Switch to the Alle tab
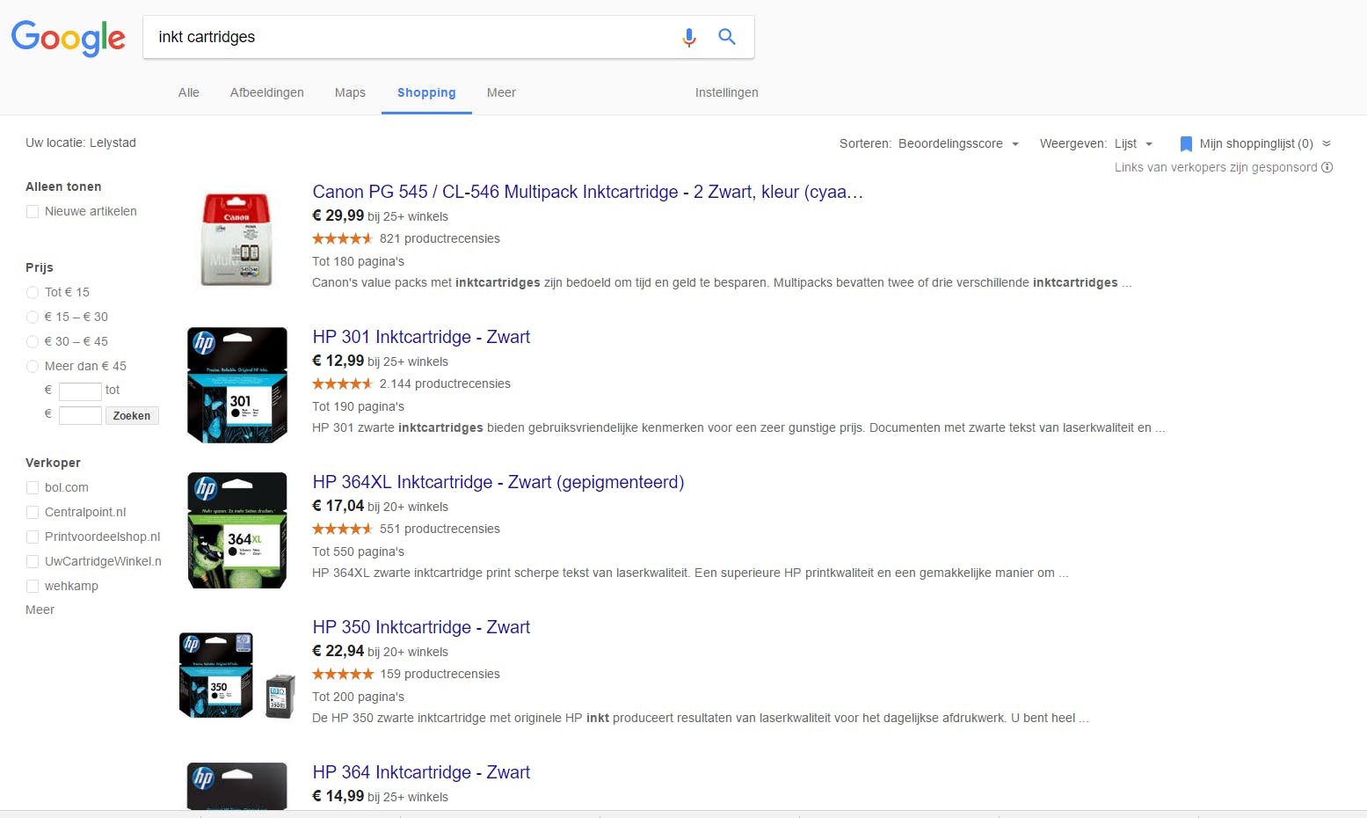 [x=189, y=92]
